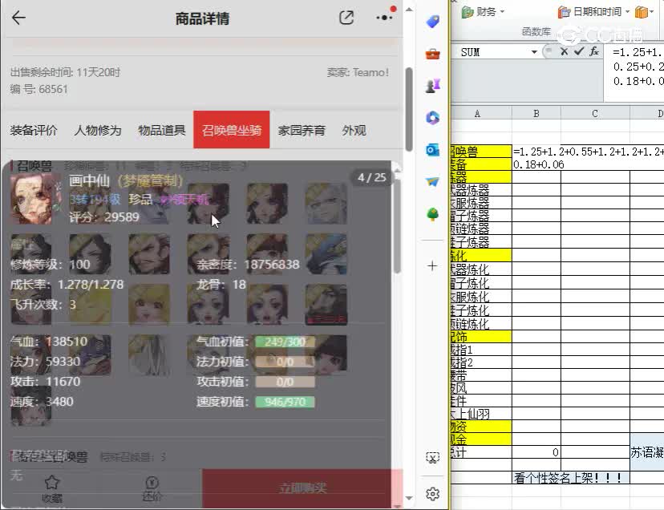Screen dimensions: 664x510
Task: Click the Insert Function fx icon
Action: click(593, 50)
